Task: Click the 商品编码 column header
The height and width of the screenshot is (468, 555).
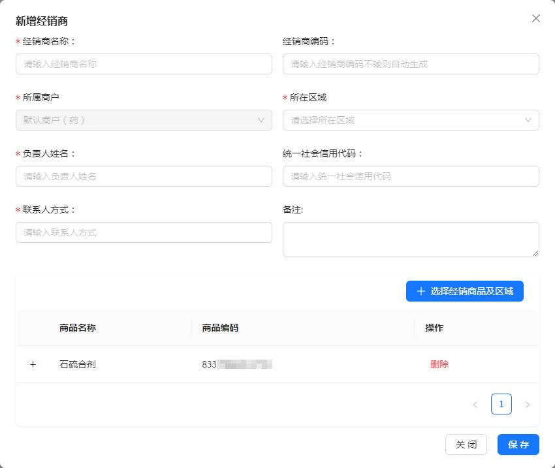Action: 220,328
